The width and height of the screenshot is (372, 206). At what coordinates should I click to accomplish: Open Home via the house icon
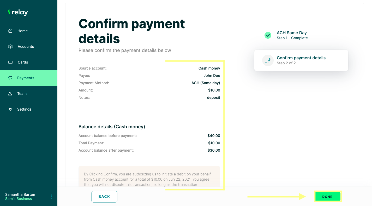10,31
